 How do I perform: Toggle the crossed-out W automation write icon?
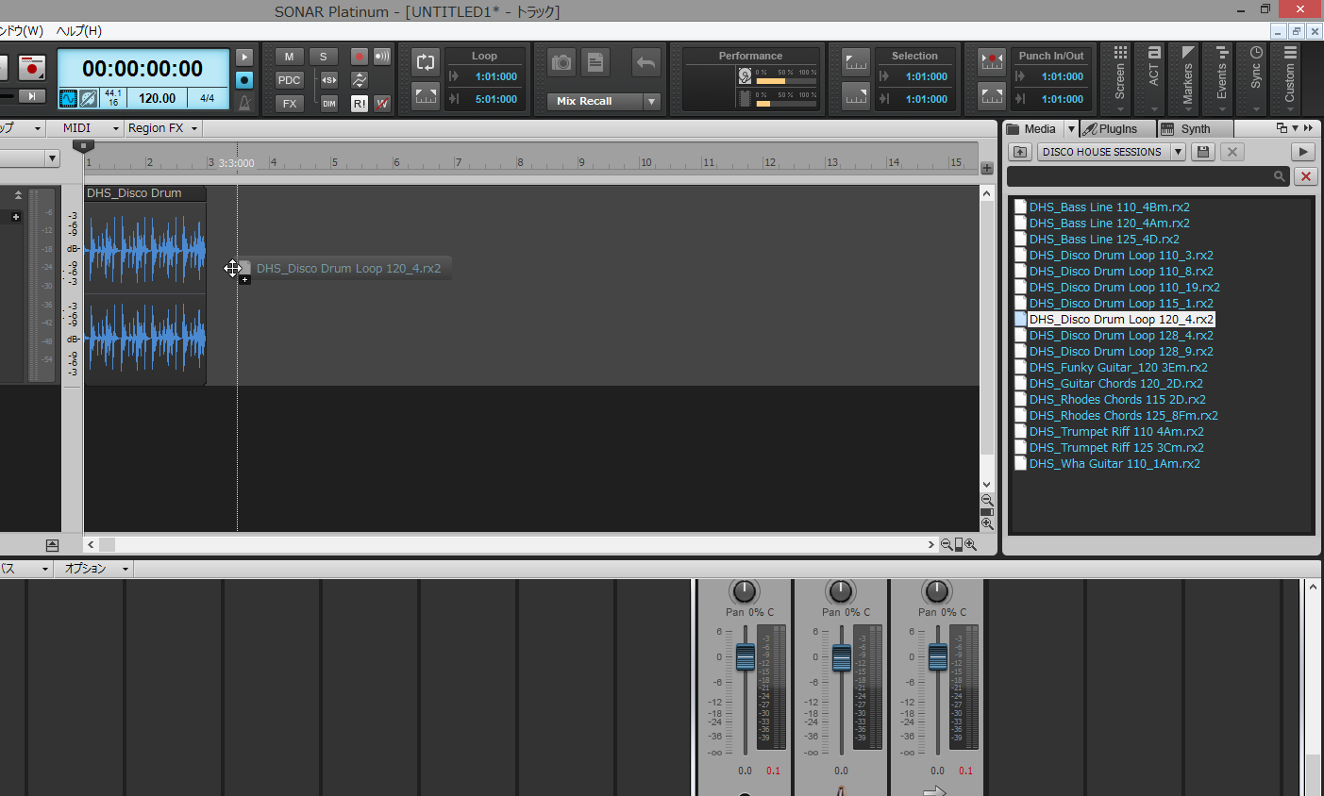point(382,104)
